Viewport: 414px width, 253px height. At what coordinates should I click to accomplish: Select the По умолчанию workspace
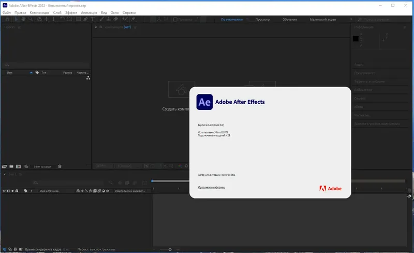pyautogui.click(x=232, y=19)
